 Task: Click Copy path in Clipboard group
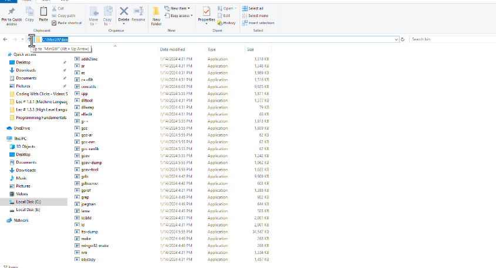point(63,15)
